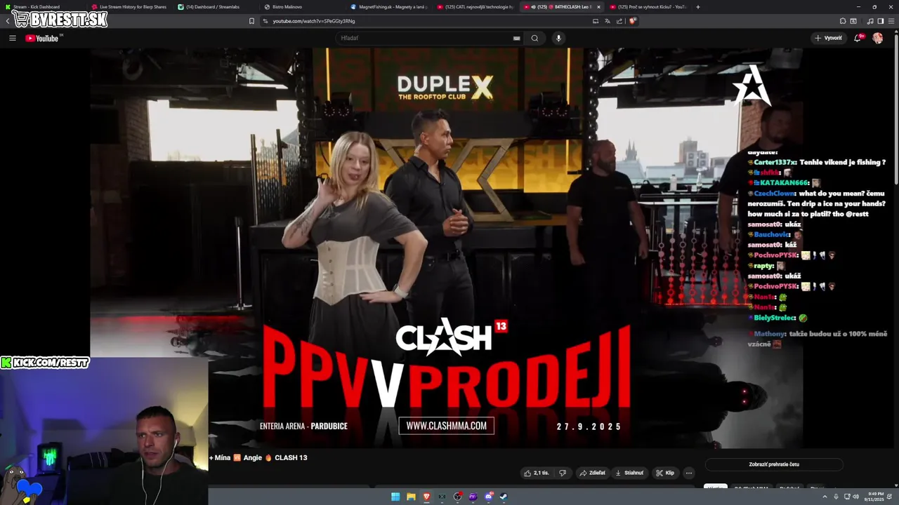Click the share icon in address bar
This screenshot has width=899, height=505.
click(x=619, y=21)
